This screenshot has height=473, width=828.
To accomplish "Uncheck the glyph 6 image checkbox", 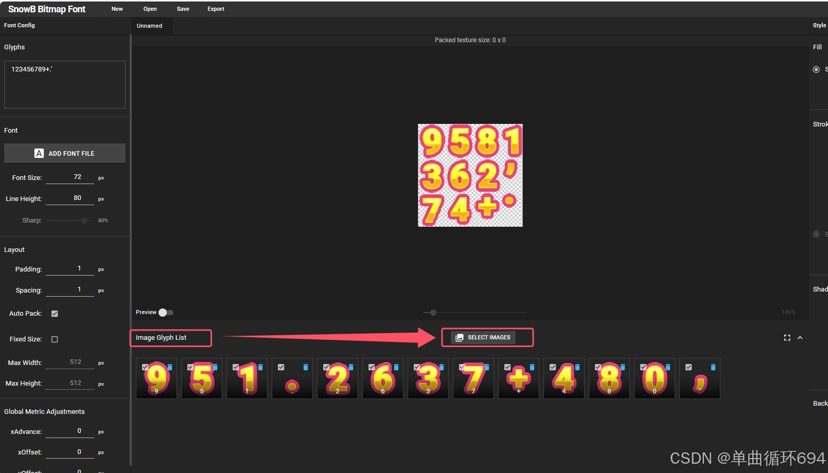I will pyautogui.click(x=372, y=367).
